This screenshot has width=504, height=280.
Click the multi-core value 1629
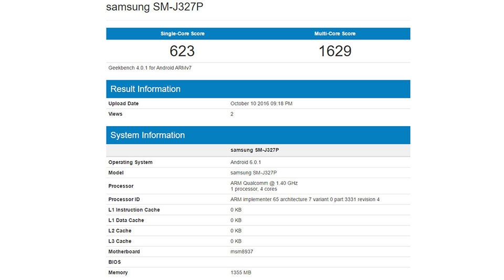[334, 51]
